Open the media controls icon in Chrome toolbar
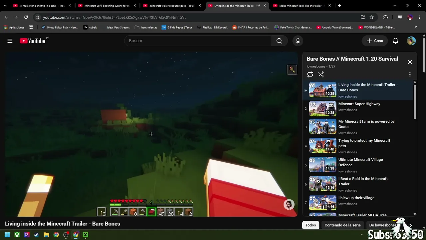426x240 pixels. click(x=400, y=17)
